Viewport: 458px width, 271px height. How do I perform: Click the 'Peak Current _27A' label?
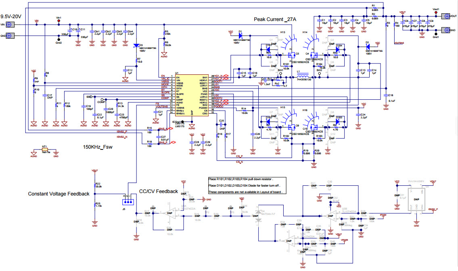(274, 19)
